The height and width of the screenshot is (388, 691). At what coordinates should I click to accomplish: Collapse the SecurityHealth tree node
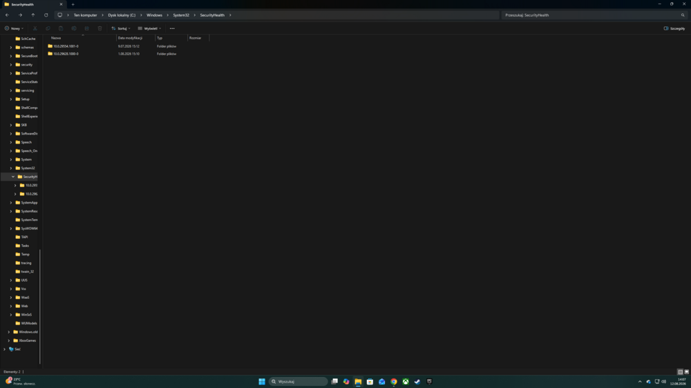point(13,177)
